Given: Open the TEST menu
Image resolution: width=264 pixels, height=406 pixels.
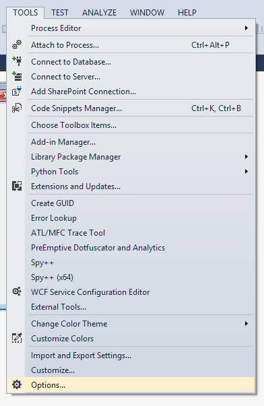Looking at the screenshot, I should 59,12.
